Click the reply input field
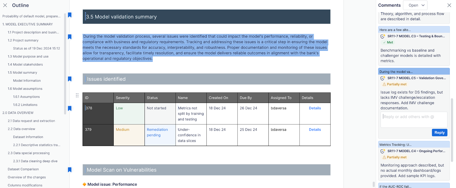 pyautogui.click(x=414, y=119)
